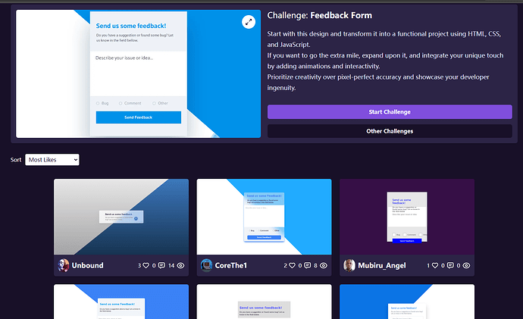Open comments on Mubiru_Angel's submission
The height and width of the screenshot is (319, 523).
click(x=450, y=266)
